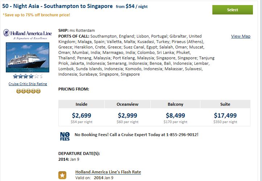Click the blue star rating icons

[28, 76]
